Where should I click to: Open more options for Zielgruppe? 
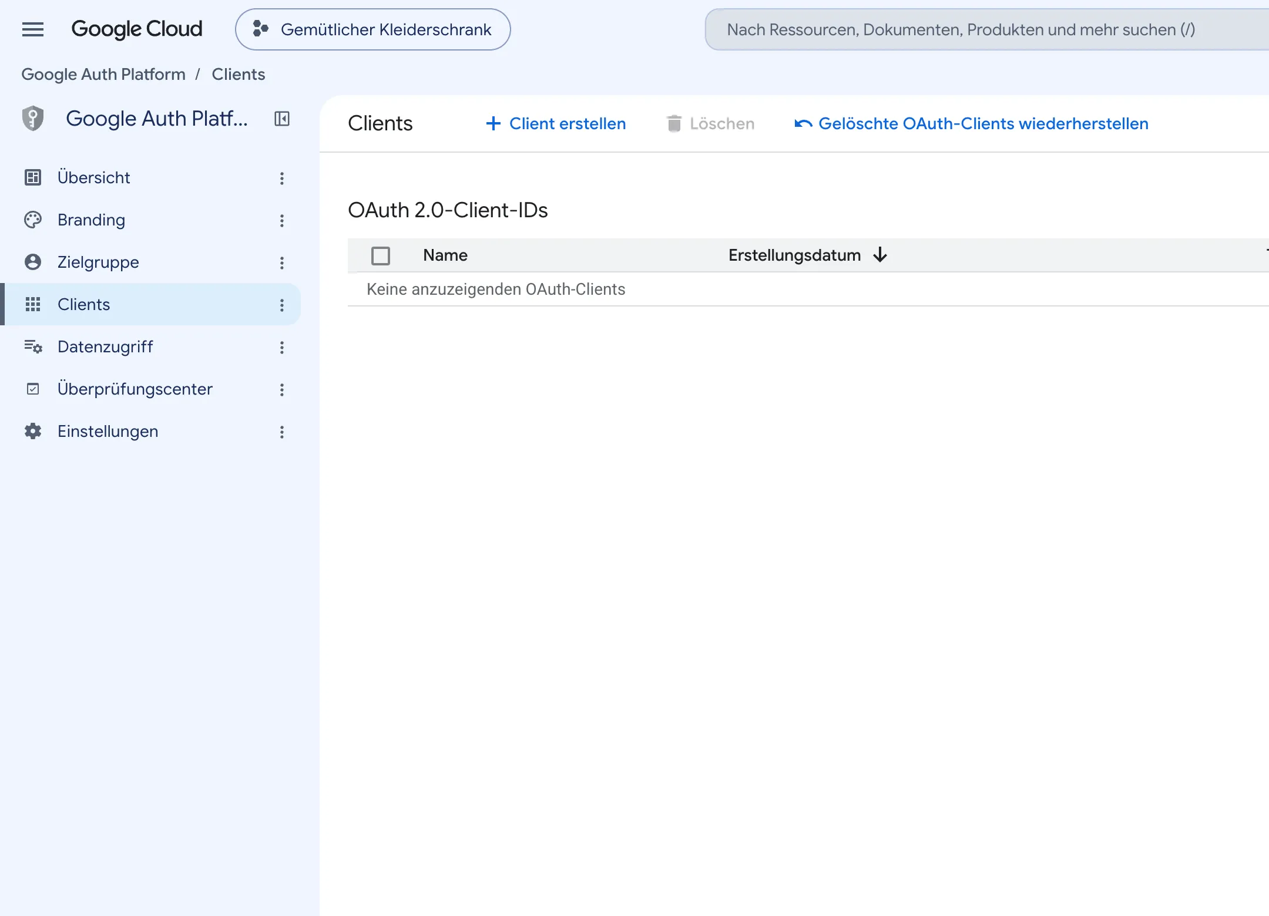[282, 262]
